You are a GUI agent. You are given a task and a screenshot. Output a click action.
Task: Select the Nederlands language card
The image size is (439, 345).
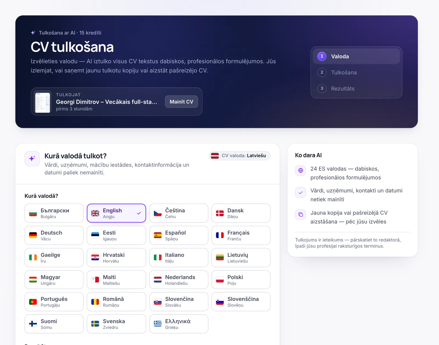[179, 280]
